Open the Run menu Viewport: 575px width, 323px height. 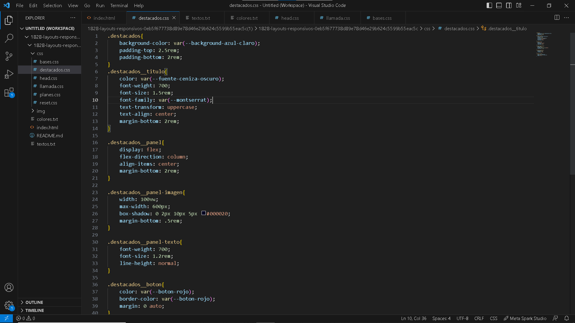tap(100, 5)
